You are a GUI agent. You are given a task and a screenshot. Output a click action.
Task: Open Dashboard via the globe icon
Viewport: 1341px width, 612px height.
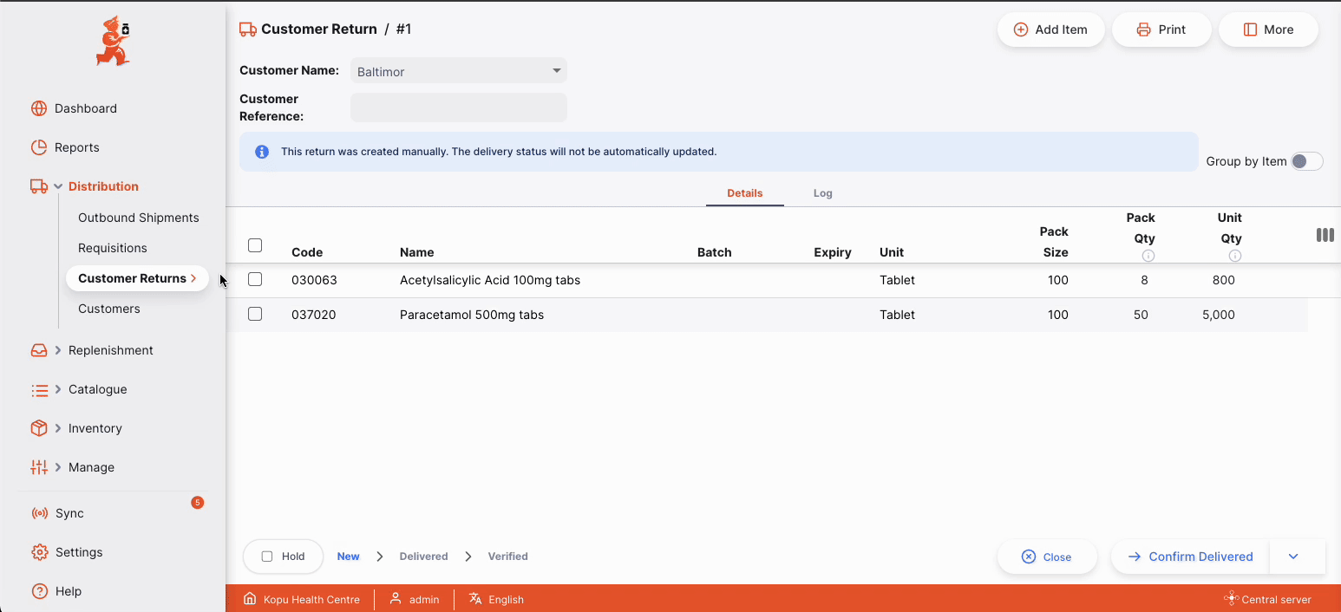tap(39, 108)
